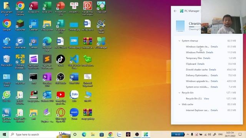Open VMware Workstation desktop shortcut

pyautogui.click(x=20, y=62)
